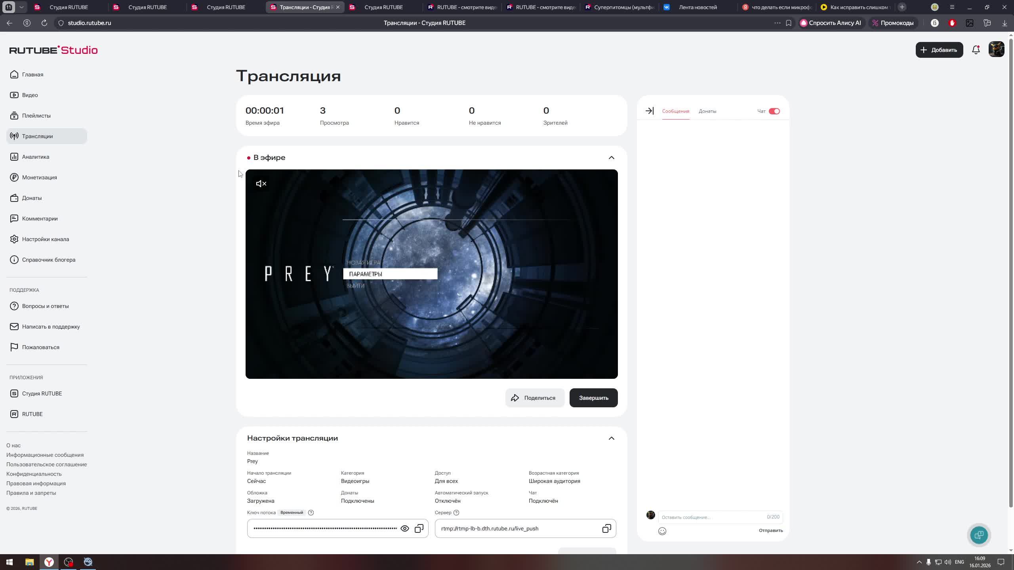This screenshot has height=570, width=1014.
Task: Toggle the chat switch off
Action: point(774,111)
